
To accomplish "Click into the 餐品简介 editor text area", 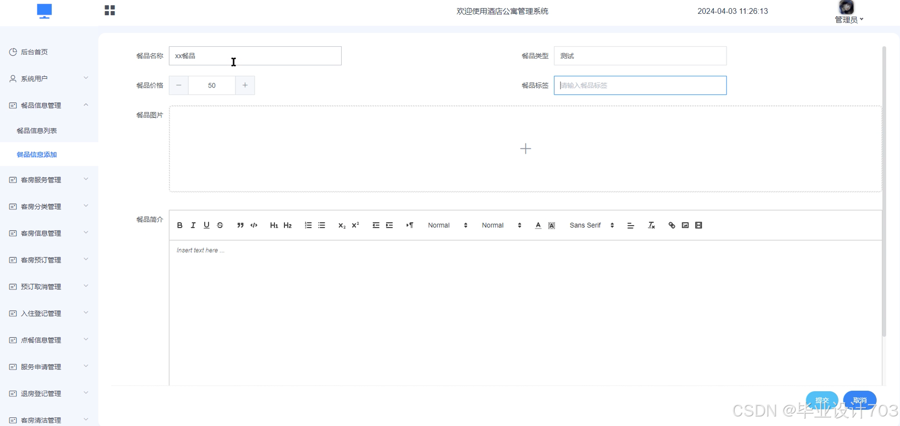I will click(x=525, y=313).
